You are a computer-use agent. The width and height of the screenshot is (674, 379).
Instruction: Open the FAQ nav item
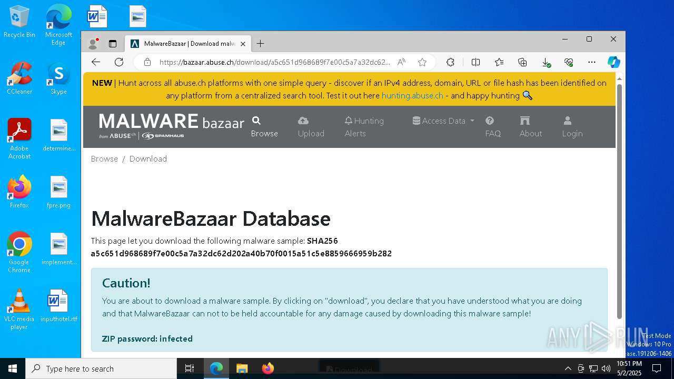coord(493,127)
